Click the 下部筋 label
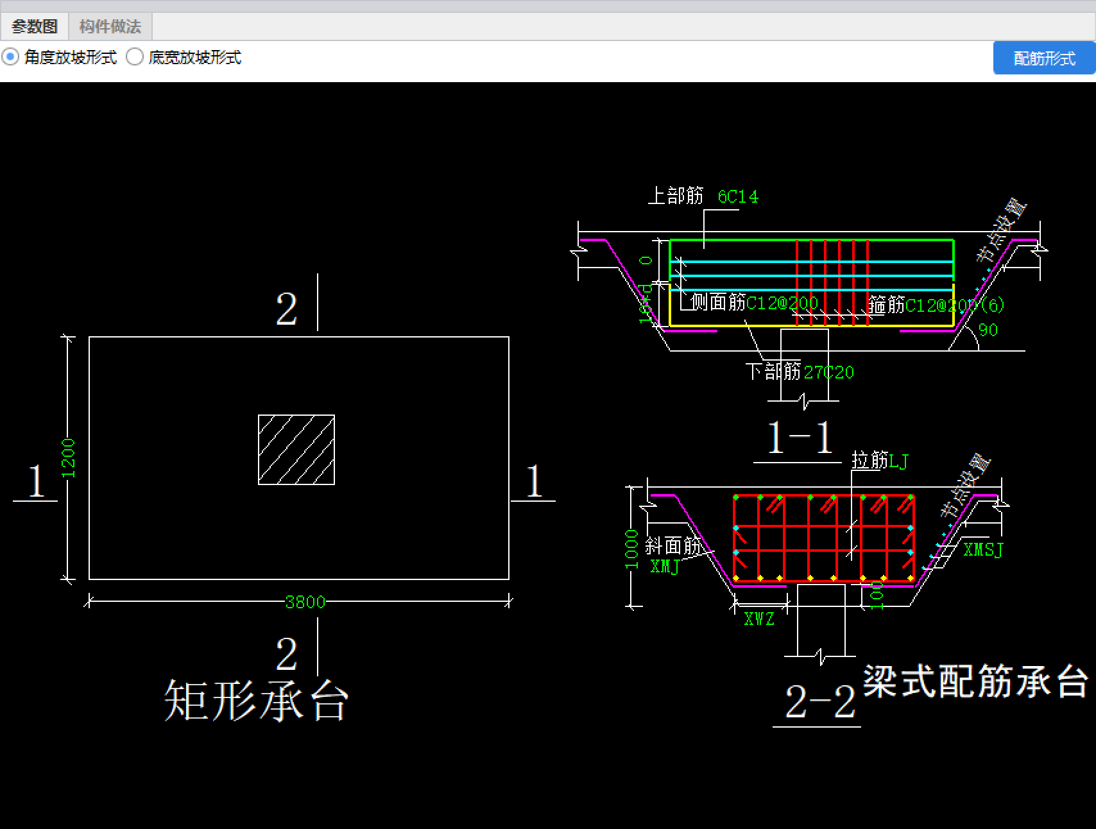 pyautogui.click(x=773, y=372)
